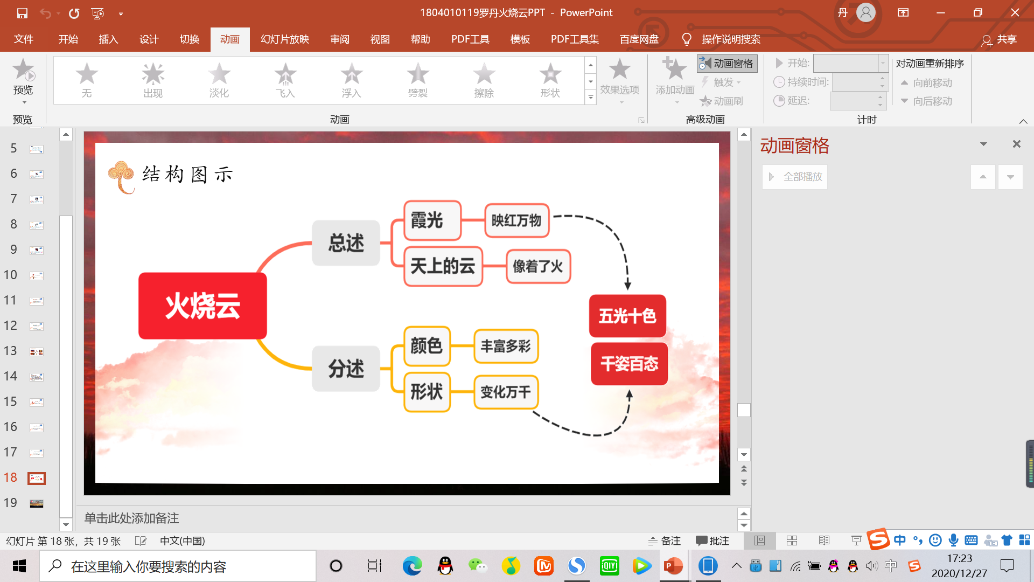Open the ribbon display options icon
The image size is (1034, 582).
[x=903, y=13]
